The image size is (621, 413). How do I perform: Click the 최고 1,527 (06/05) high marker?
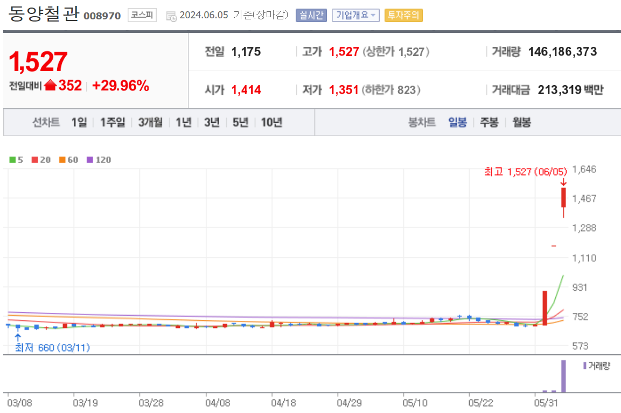(x=526, y=172)
